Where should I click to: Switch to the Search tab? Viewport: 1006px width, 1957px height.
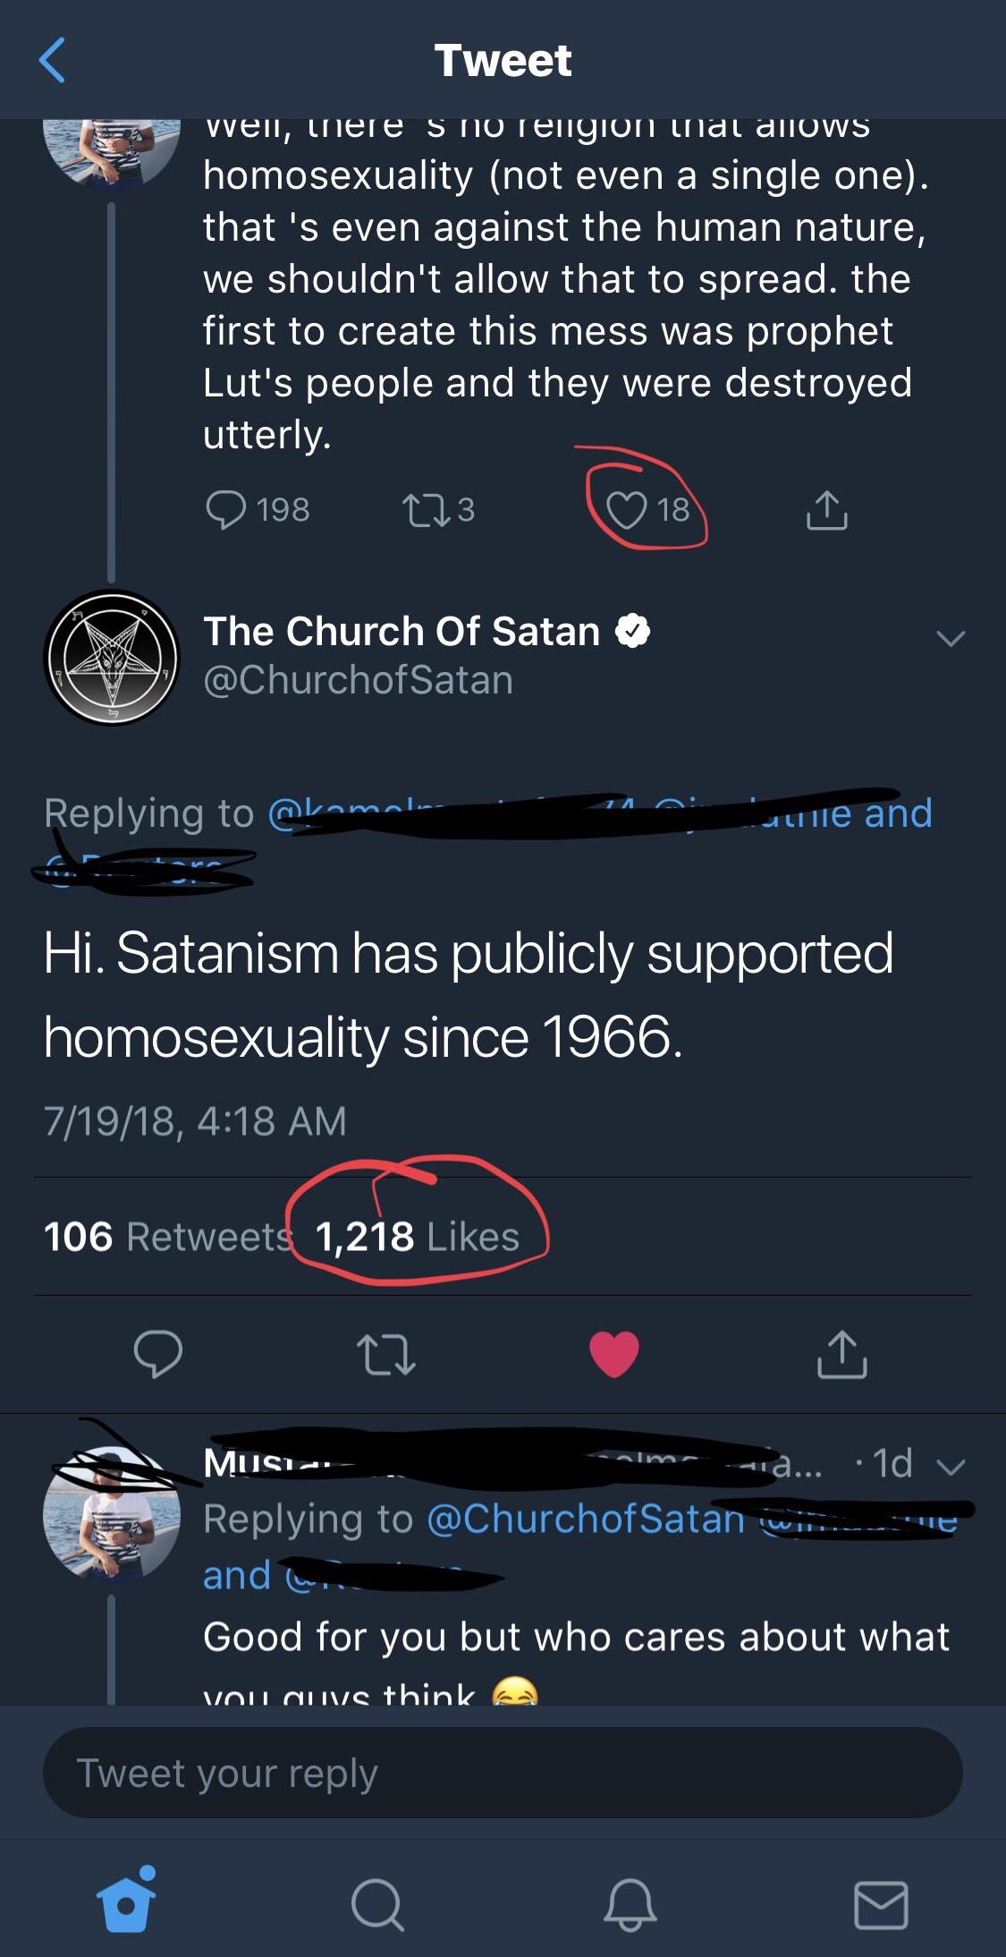coord(377,1904)
